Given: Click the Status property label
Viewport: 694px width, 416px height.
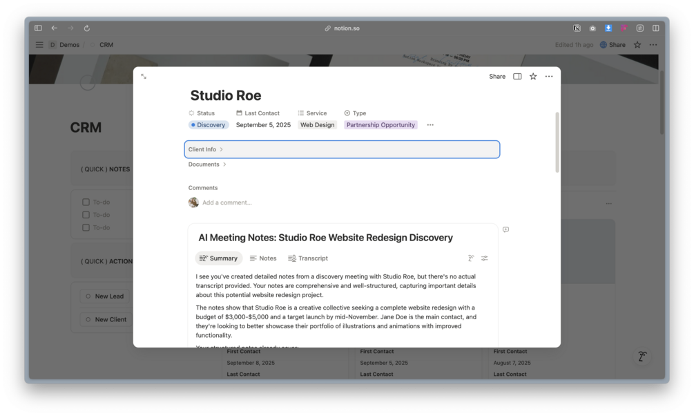Looking at the screenshot, I should coord(202,113).
